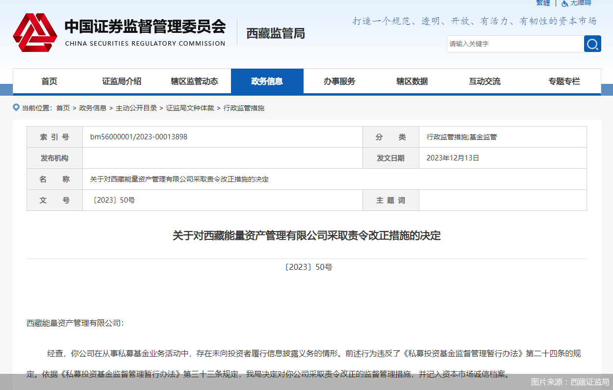
Task: Click the 无障碍 accessibility link
Action: click(x=581, y=3)
